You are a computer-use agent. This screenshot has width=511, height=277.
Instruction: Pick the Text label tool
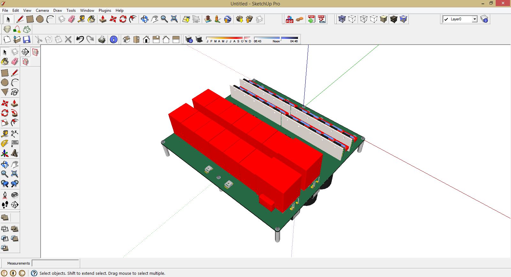15,144
